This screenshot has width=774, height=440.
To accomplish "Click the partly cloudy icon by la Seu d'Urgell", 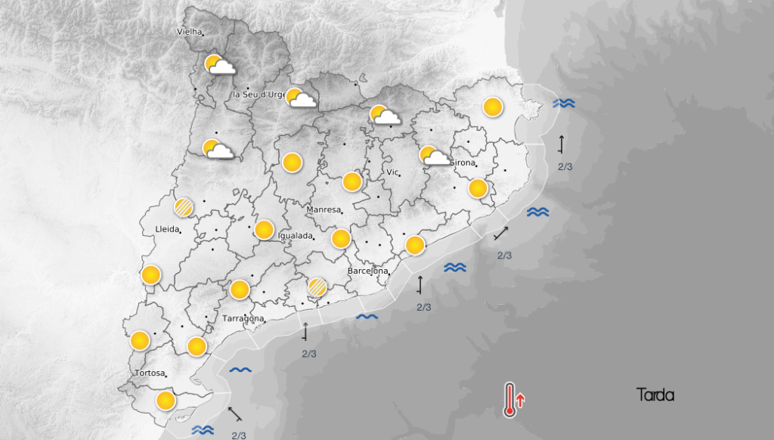I will (301, 98).
